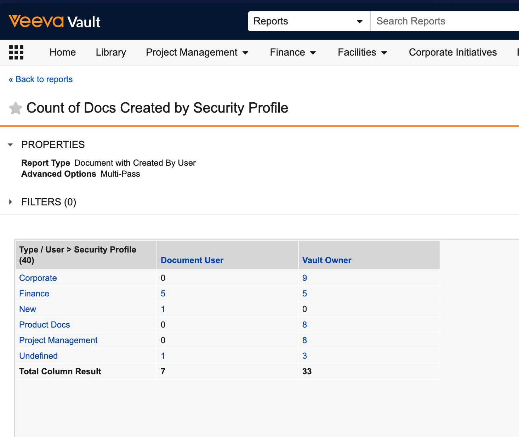The width and height of the screenshot is (519, 437).
Task: Select the Vault Owner total 33
Action: 307,371
